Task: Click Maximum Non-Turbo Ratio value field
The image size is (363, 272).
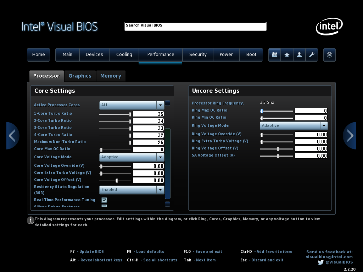Action: pyautogui.click(x=149, y=142)
